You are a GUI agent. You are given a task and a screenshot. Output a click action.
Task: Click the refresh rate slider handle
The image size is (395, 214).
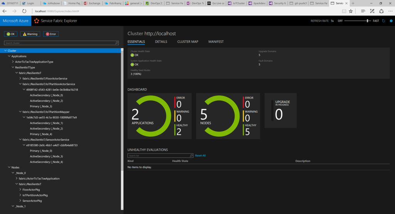(x=367, y=21)
